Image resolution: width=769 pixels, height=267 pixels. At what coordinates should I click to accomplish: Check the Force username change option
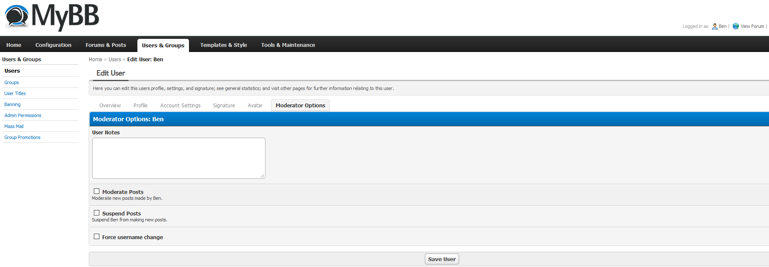coord(96,237)
